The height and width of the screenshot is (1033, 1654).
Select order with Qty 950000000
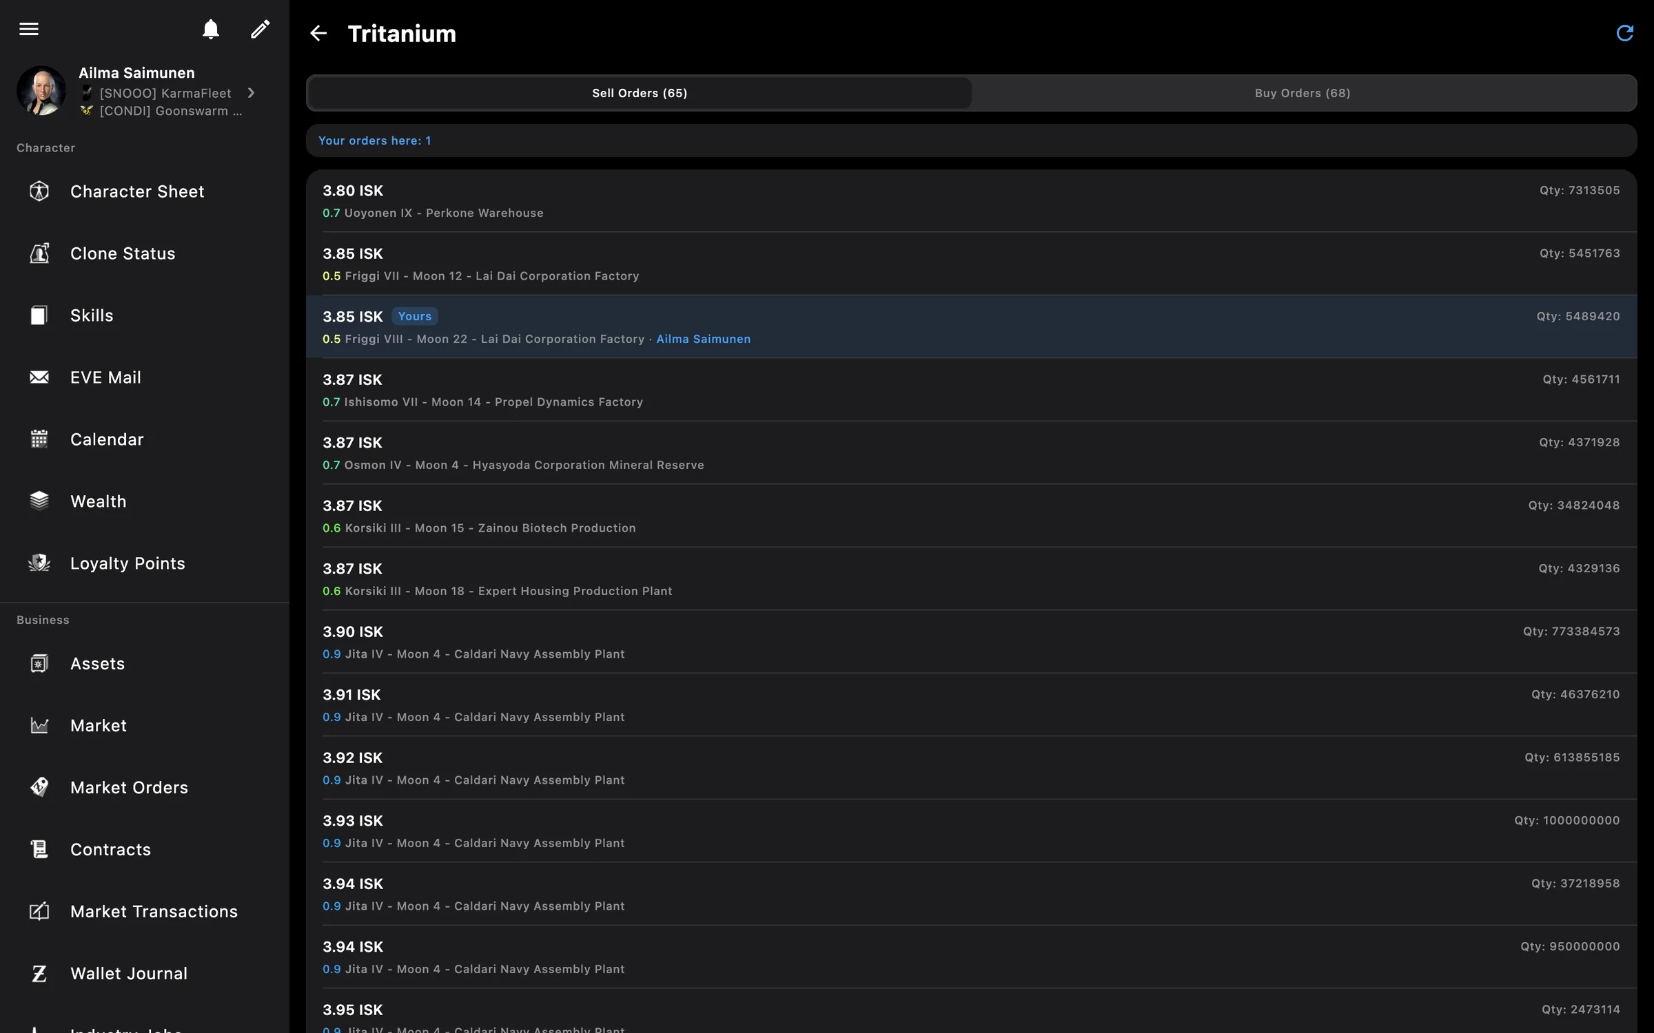click(x=972, y=957)
